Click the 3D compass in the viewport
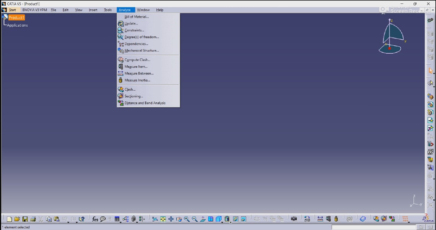 391,37
